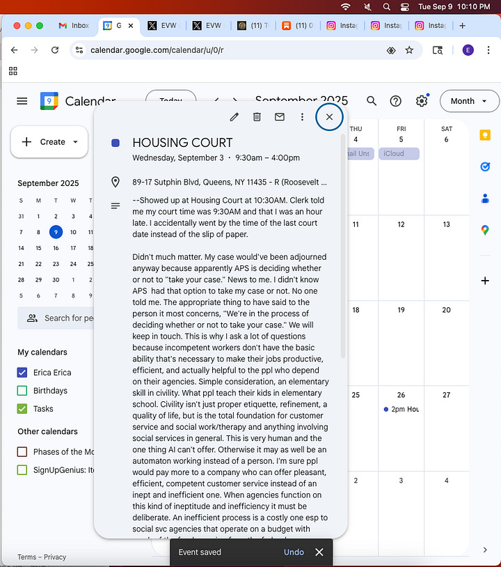Open macOS Spotlight search
This screenshot has width=501, height=567.
[386, 7]
